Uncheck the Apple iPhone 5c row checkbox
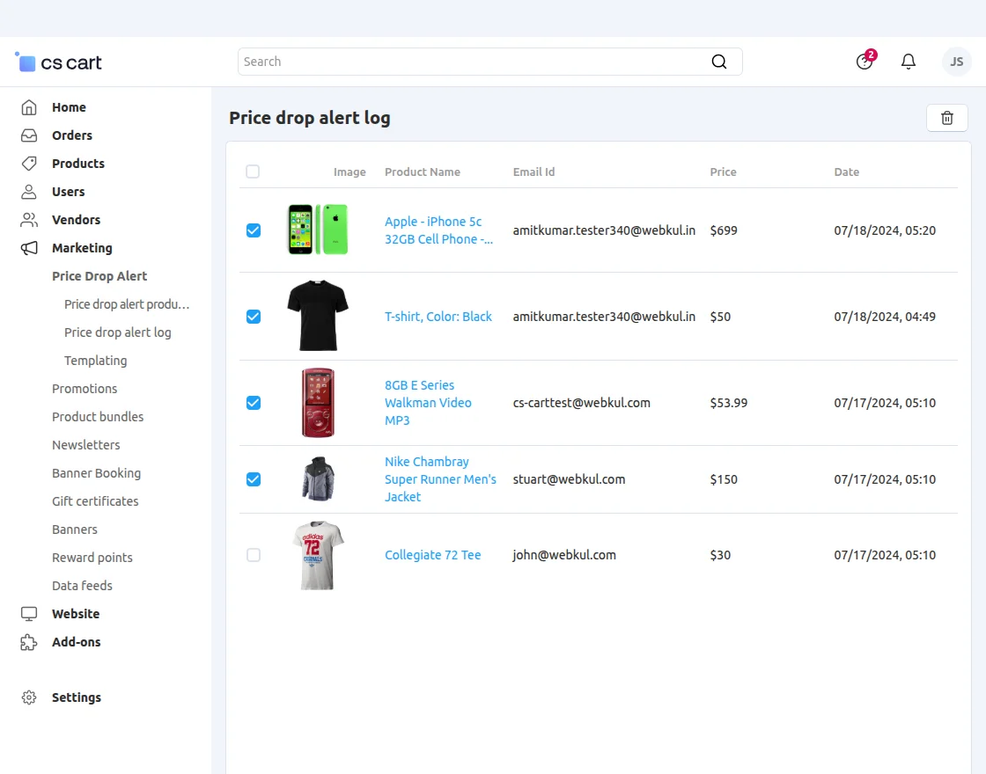 coord(254,230)
